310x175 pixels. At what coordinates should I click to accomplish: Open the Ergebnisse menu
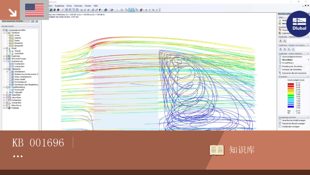60,6
